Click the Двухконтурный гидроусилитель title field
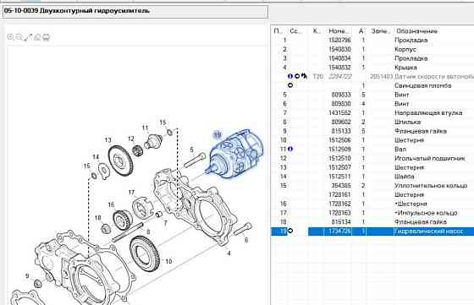Viewport: 474px width, 305px height. (135, 12)
